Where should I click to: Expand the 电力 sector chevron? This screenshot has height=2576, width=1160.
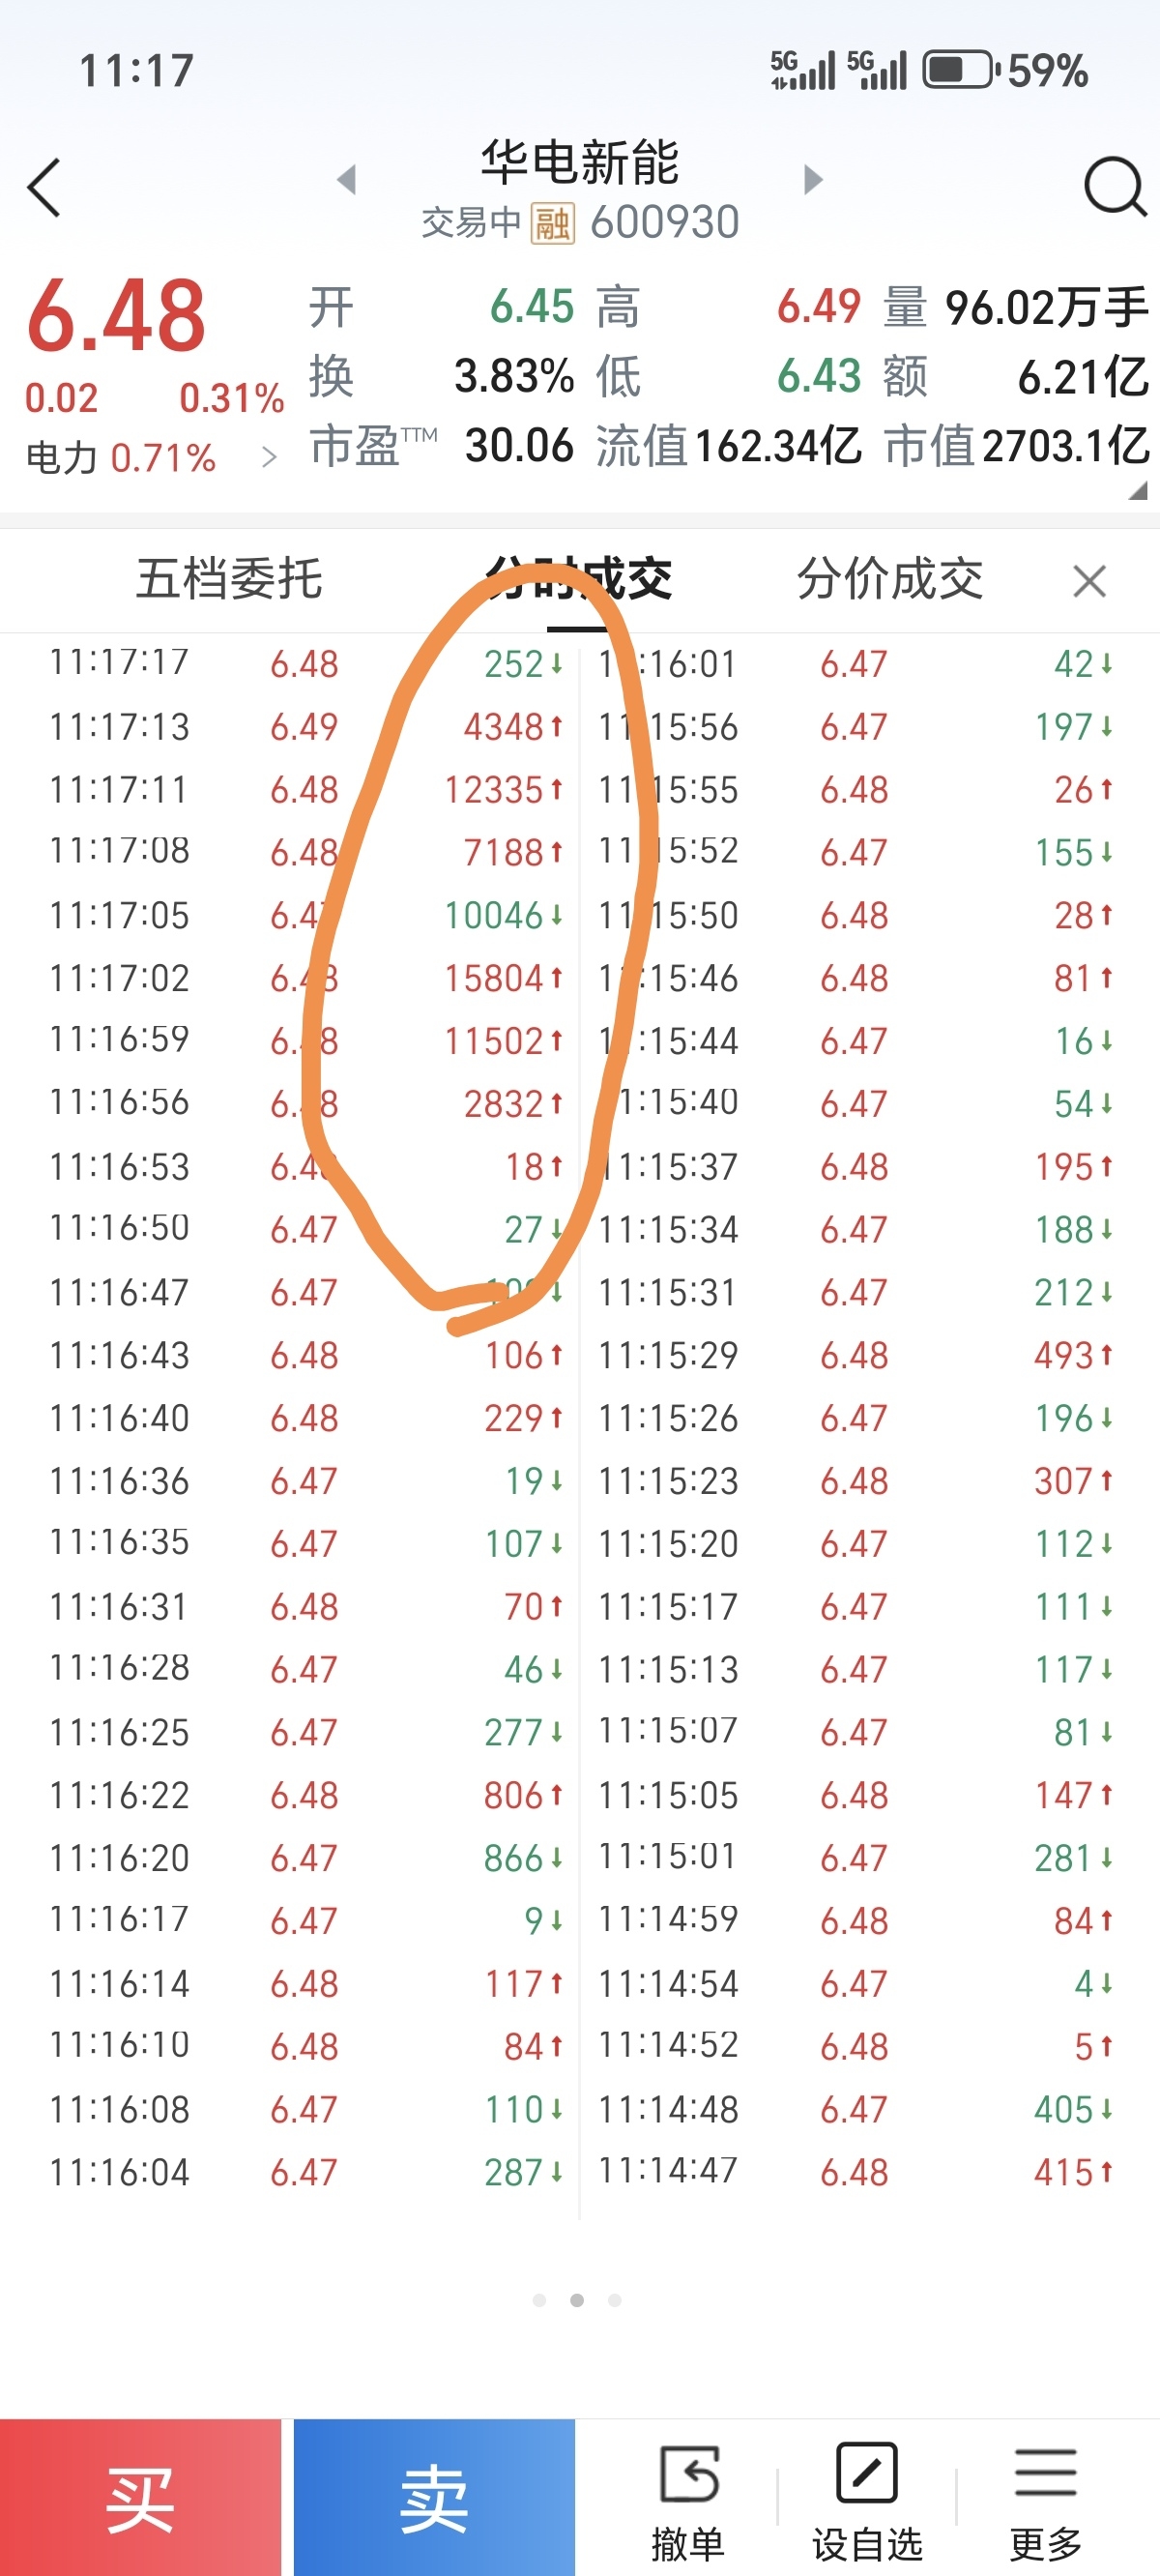(268, 458)
